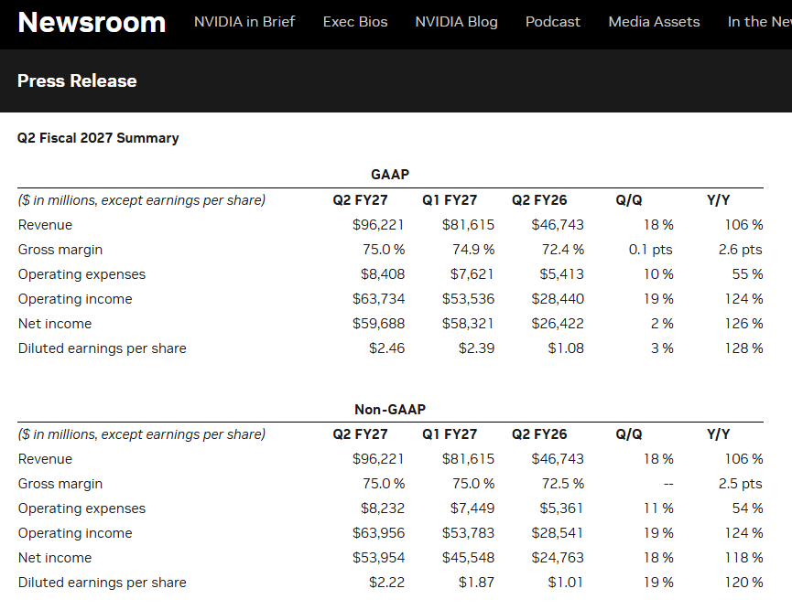Open the Podcast section

click(553, 22)
